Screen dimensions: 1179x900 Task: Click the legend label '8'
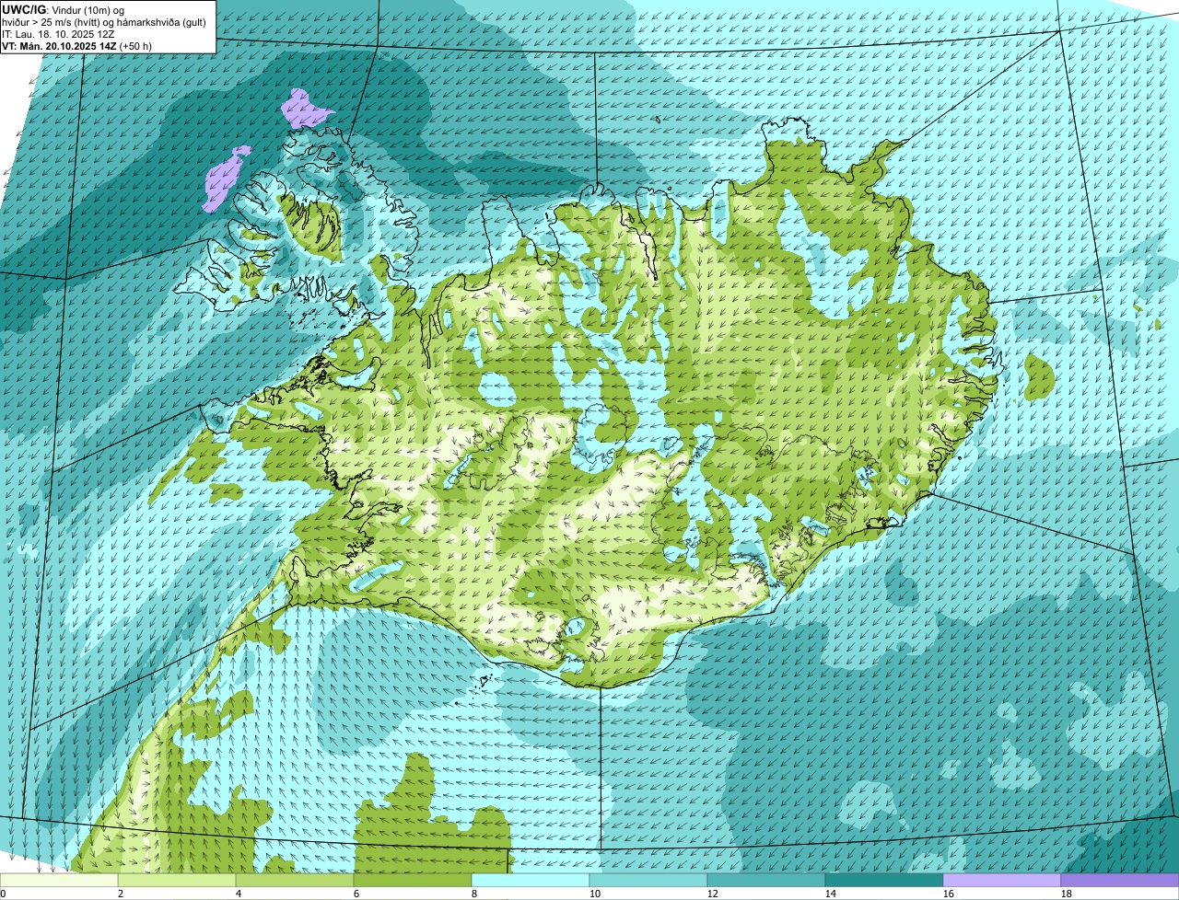coord(474,894)
